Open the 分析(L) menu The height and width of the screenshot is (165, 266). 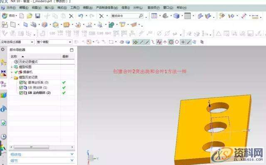138,7
